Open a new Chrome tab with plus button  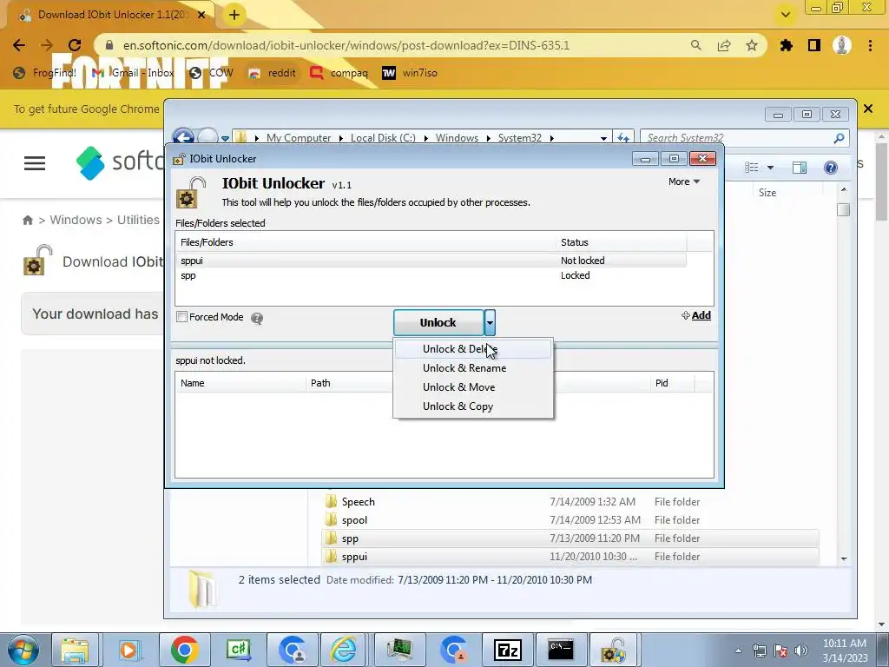[x=234, y=16]
